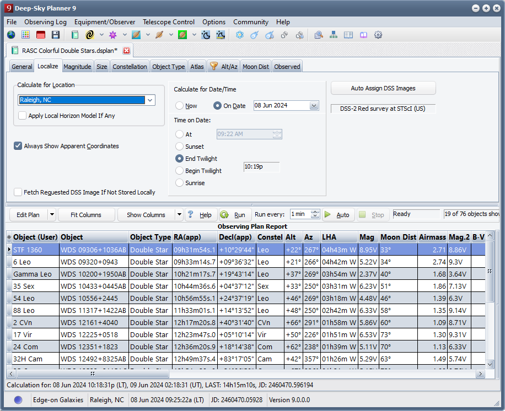The image size is (505, 411).
Task: Click the spiral galaxy toolbar icon
Action: coord(90,35)
